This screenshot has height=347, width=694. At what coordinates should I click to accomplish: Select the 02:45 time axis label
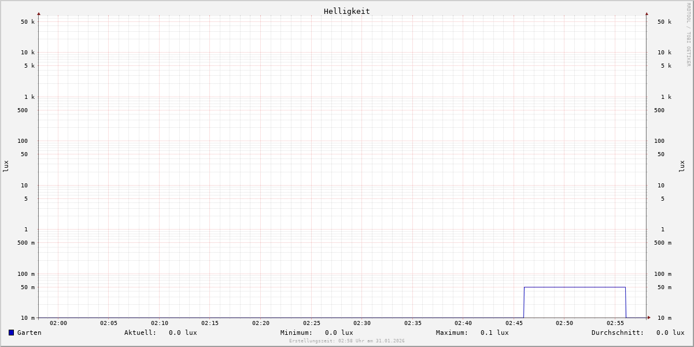[514, 323]
